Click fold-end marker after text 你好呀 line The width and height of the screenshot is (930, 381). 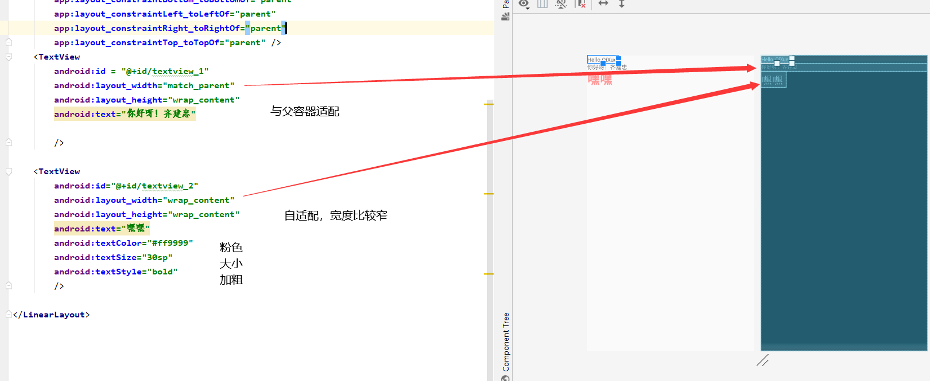point(9,143)
